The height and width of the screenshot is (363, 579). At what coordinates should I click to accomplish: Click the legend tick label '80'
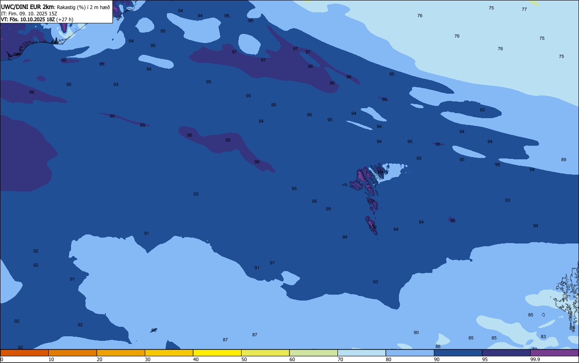[389, 359]
